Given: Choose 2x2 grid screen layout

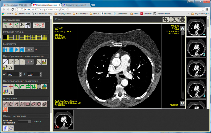Looking at the screenshot, I should pyautogui.click(x=22, y=37).
